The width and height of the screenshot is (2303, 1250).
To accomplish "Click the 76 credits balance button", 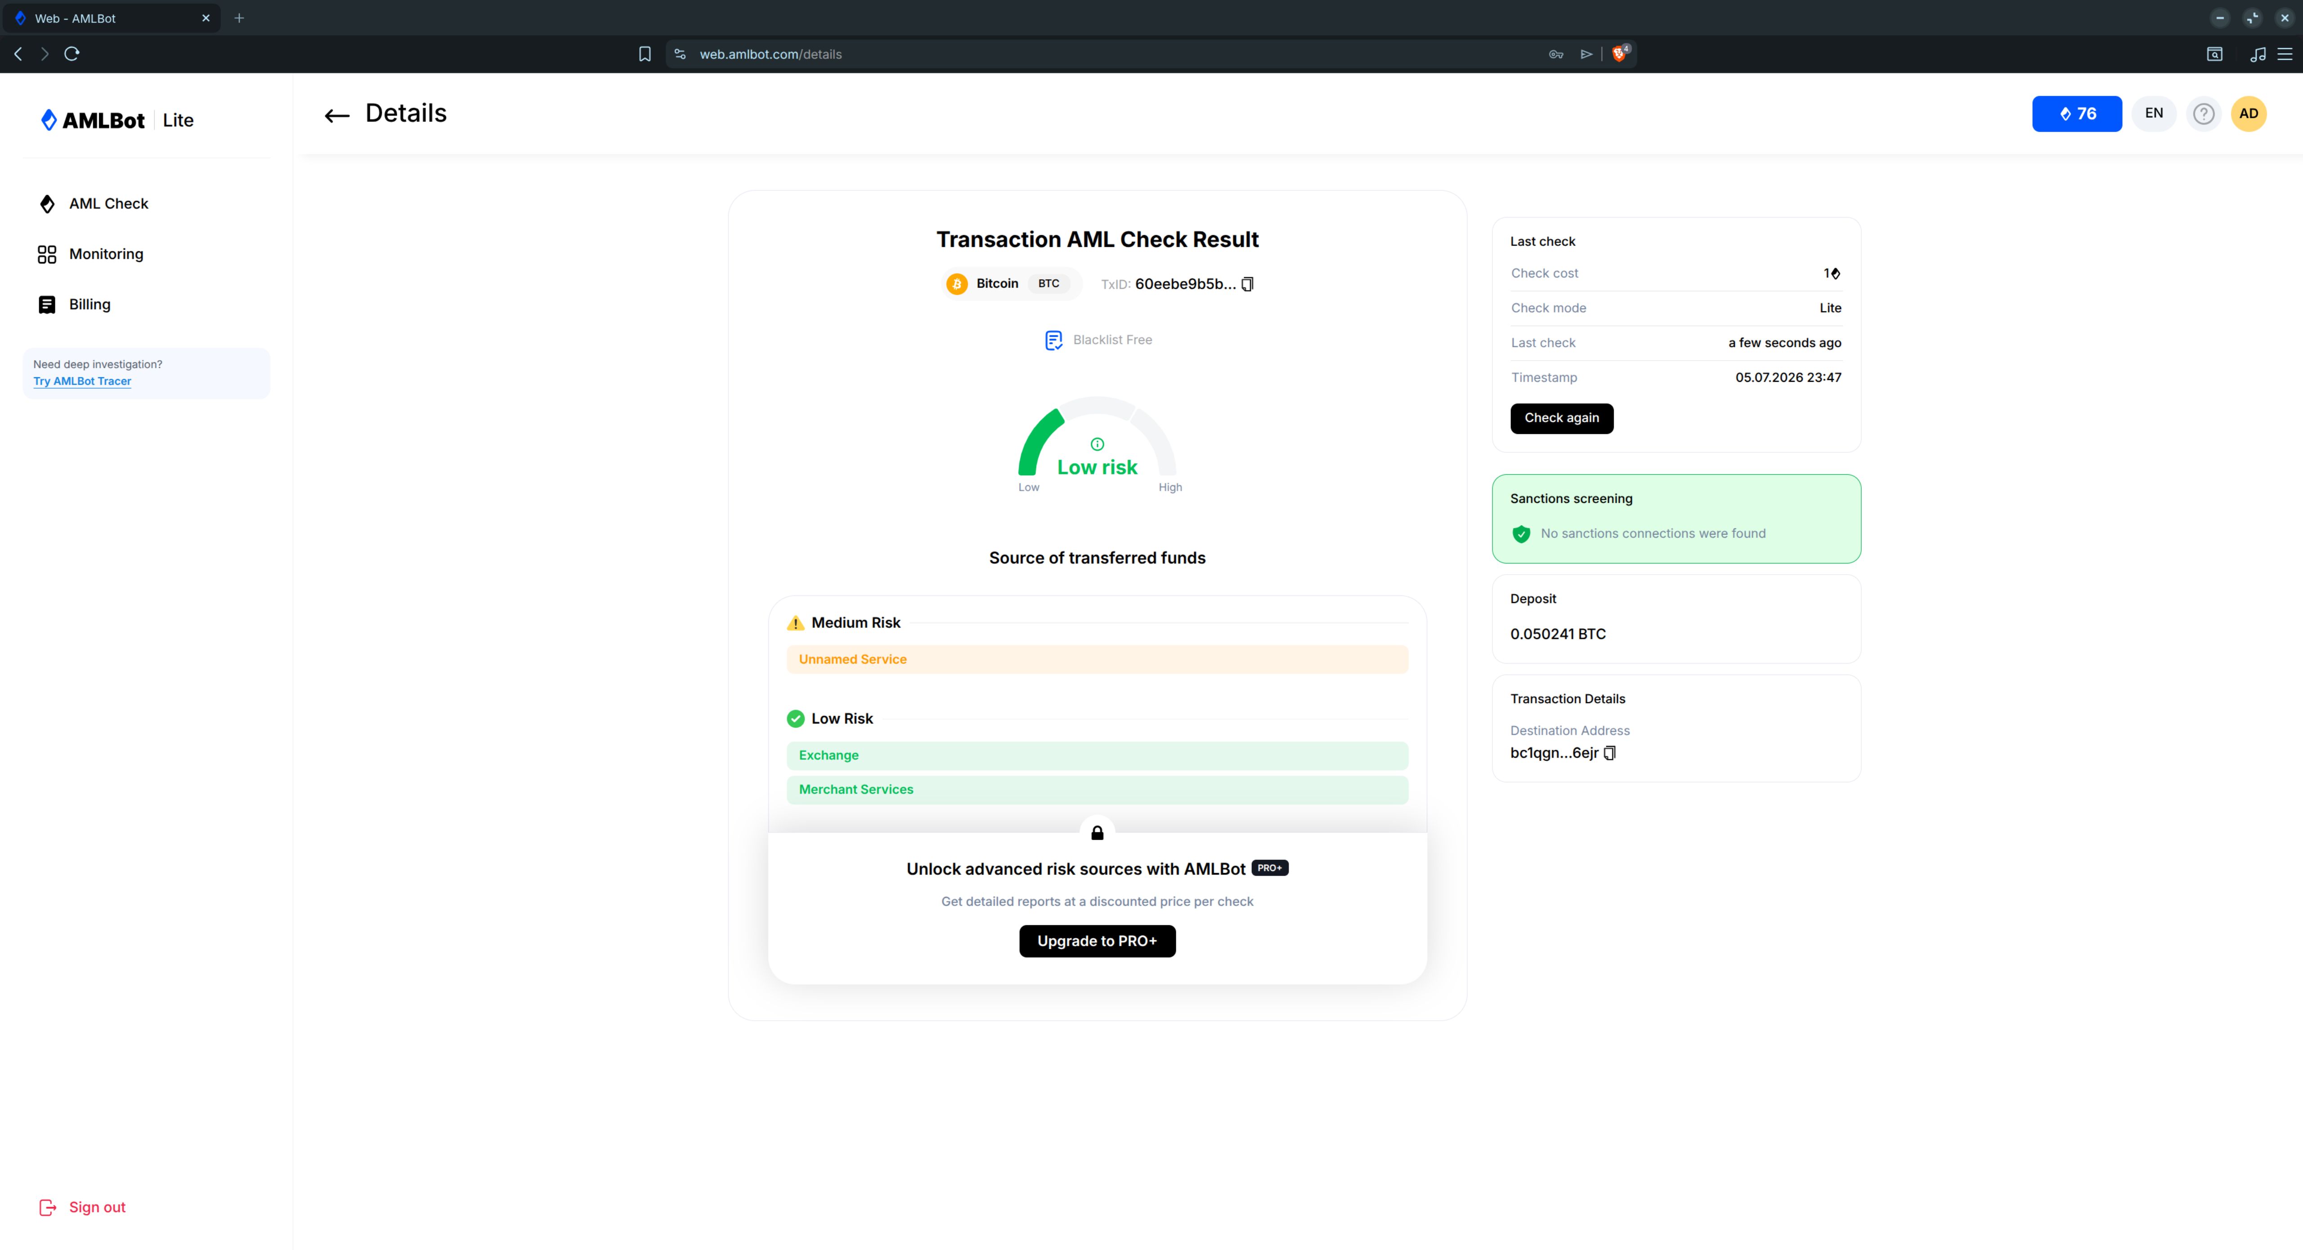I will (x=2076, y=113).
